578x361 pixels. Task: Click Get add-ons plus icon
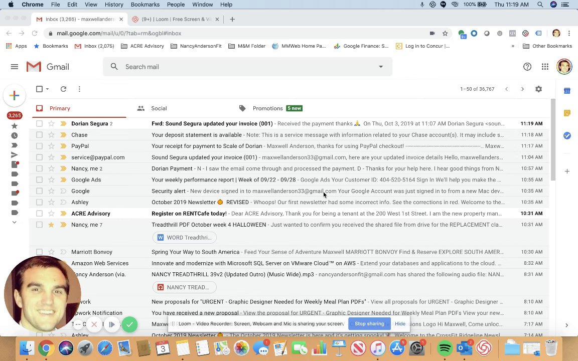(567, 171)
